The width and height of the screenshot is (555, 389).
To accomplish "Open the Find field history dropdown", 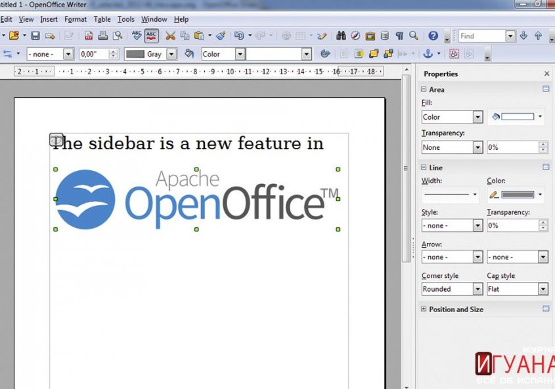I will click(x=510, y=36).
